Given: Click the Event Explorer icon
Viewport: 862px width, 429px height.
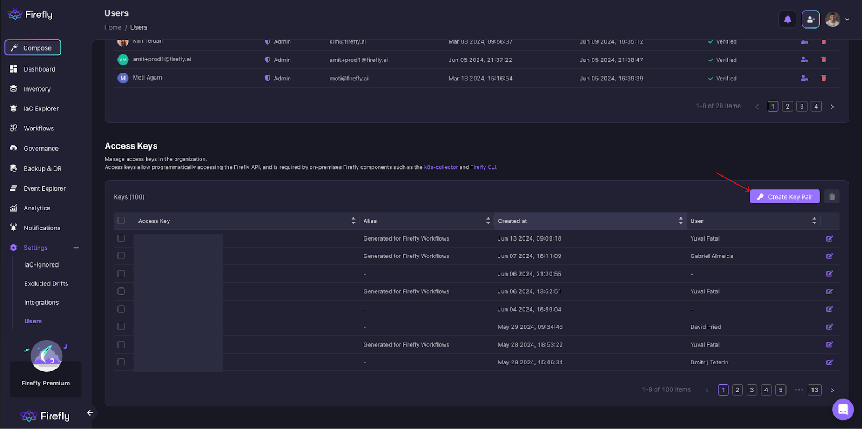Looking at the screenshot, I should [13, 188].
